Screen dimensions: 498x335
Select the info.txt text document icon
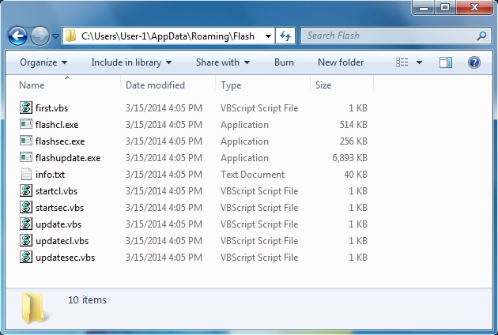(27, 175)
